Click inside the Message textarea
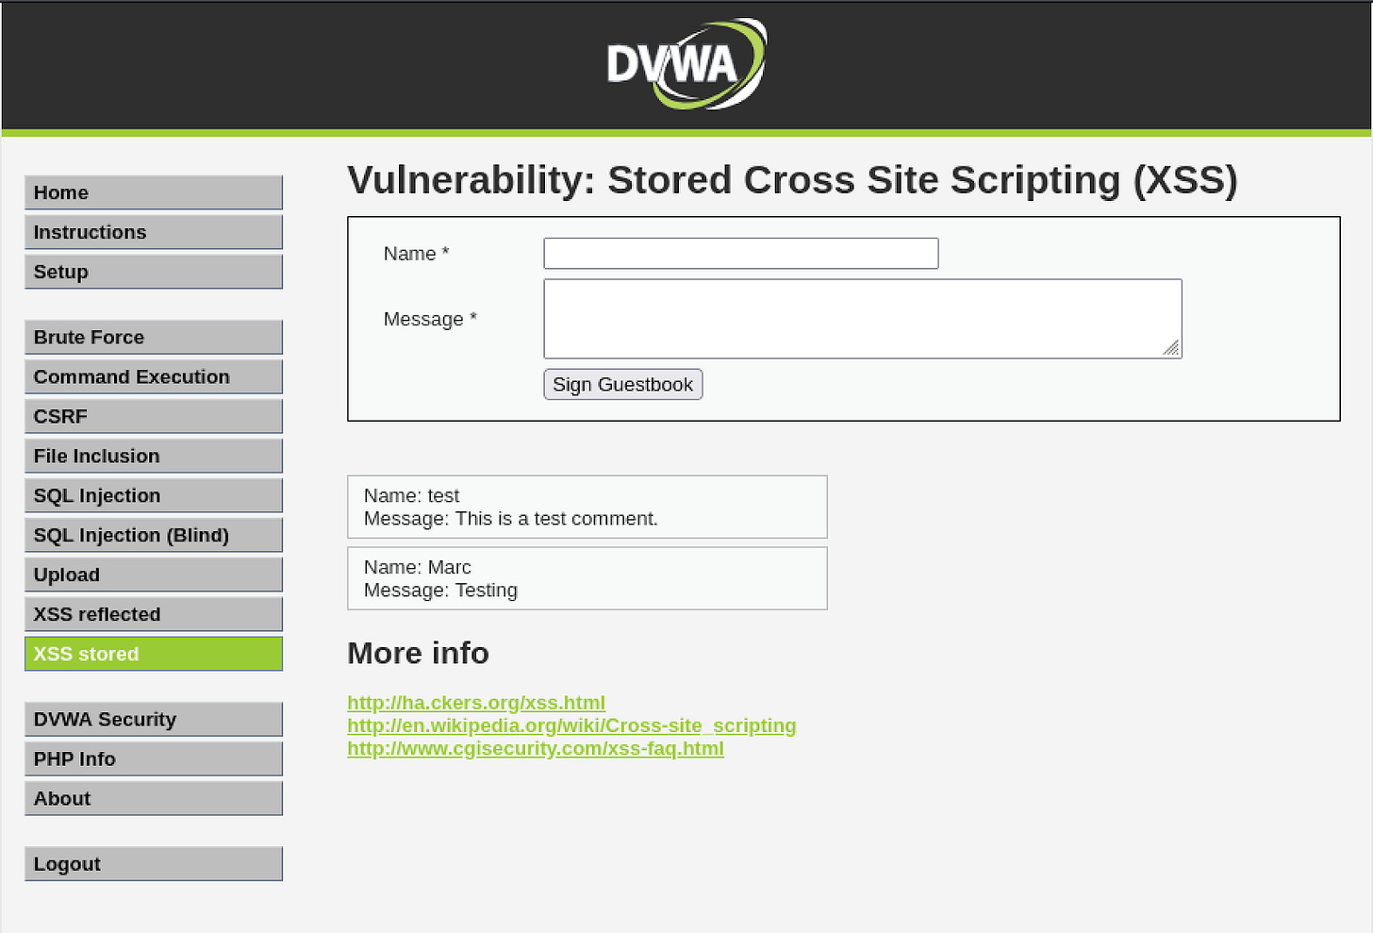 [863, 318]
